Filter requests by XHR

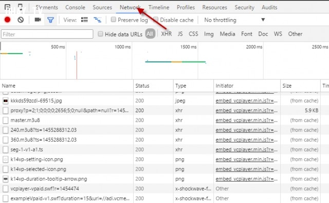[167, 34]
